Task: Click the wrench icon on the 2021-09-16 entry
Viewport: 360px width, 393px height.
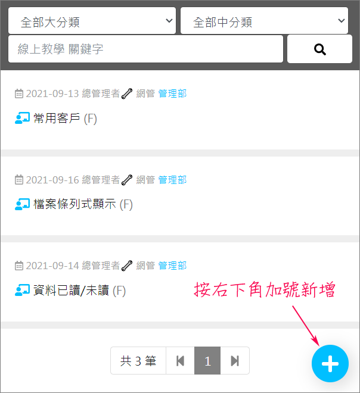Action: 127,180
